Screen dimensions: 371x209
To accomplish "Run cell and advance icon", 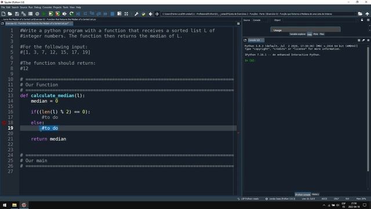I will coord(57,14).
